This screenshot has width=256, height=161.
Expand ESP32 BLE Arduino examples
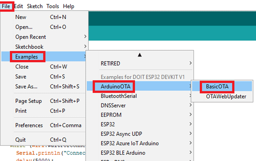click(140, 153)
